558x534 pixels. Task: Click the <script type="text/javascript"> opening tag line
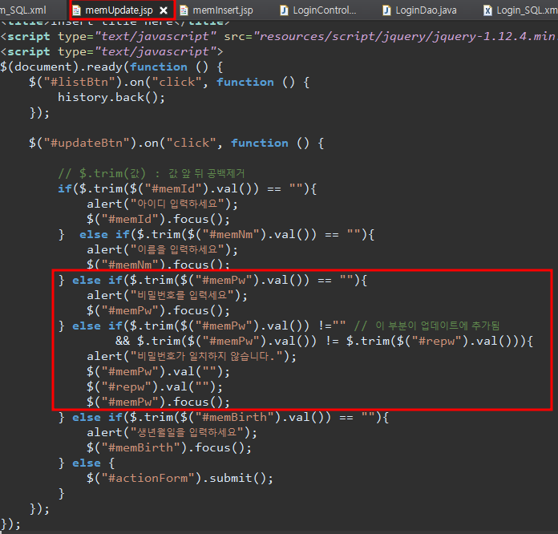tap(111, 51)
